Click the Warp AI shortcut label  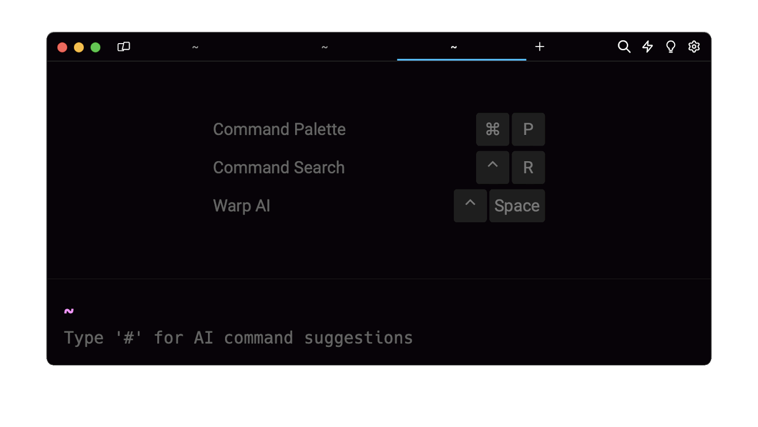242,206
